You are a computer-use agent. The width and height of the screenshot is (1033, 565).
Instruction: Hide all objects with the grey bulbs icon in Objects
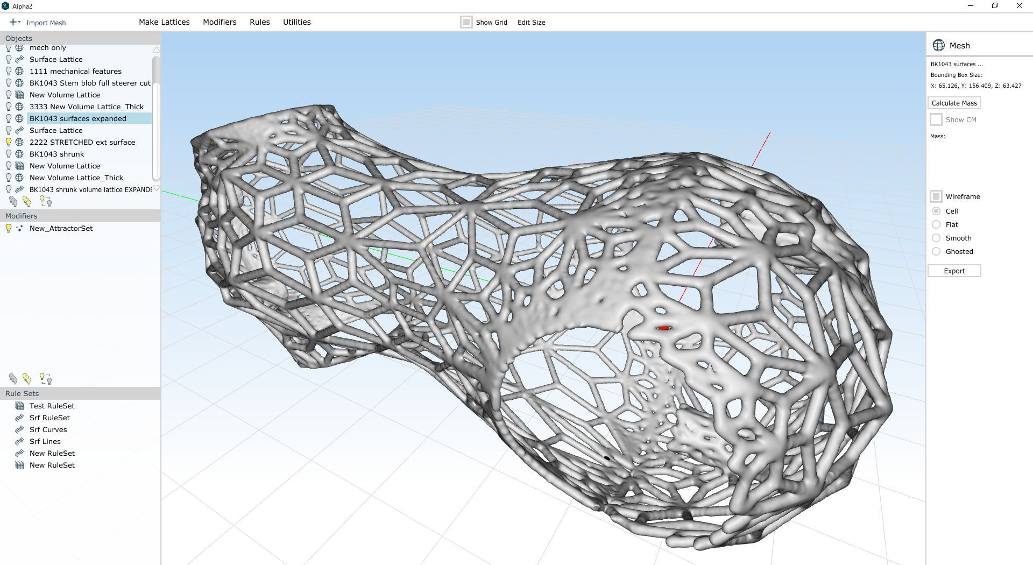pyautogui.click(x=13, y=201)
